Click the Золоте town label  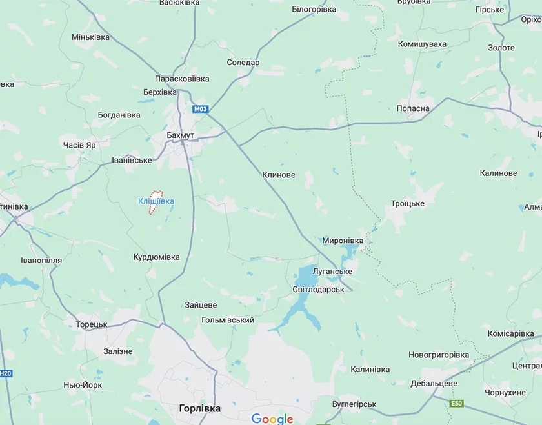coord(501,48)
